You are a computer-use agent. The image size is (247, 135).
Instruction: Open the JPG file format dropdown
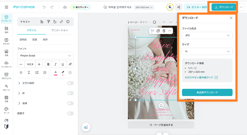pos(207,35)
